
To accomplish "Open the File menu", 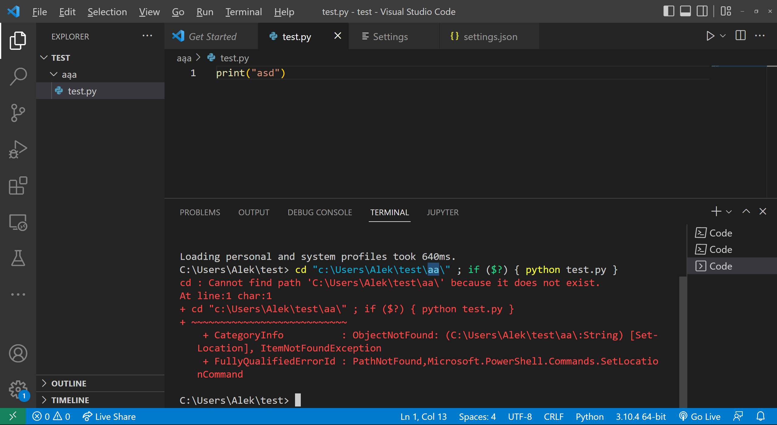I will tap(40, 12).
